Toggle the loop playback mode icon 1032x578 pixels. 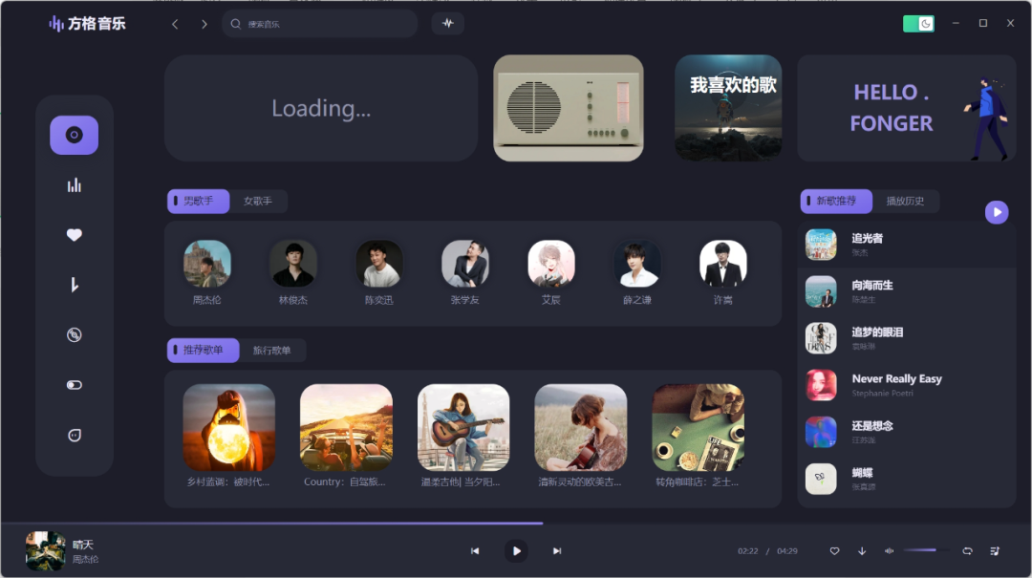[x=967, y=551]
